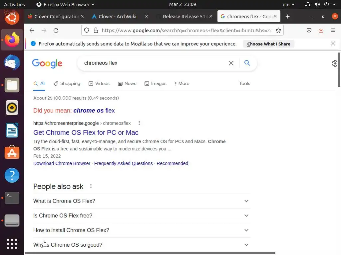The image size is (341, 255).
Task: Click the Firefox icon in dock
Action: coord(12,40)
